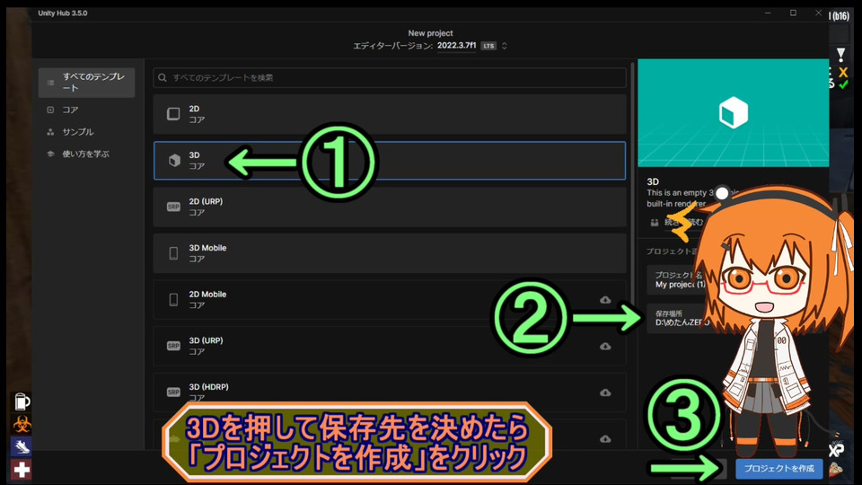Open the 使い方を学ぶ category
862x485 pixels.
(x=85, y=154)
